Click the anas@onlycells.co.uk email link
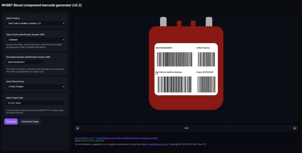The width and height of the screenshot is (302, 153). pos(158,144)
